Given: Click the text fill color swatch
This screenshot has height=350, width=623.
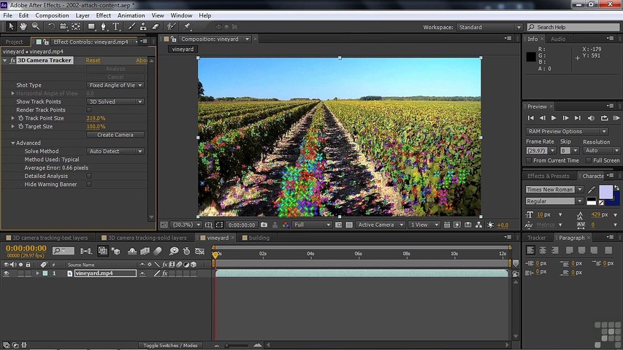Looking at the screenshot, I should 605,191.
